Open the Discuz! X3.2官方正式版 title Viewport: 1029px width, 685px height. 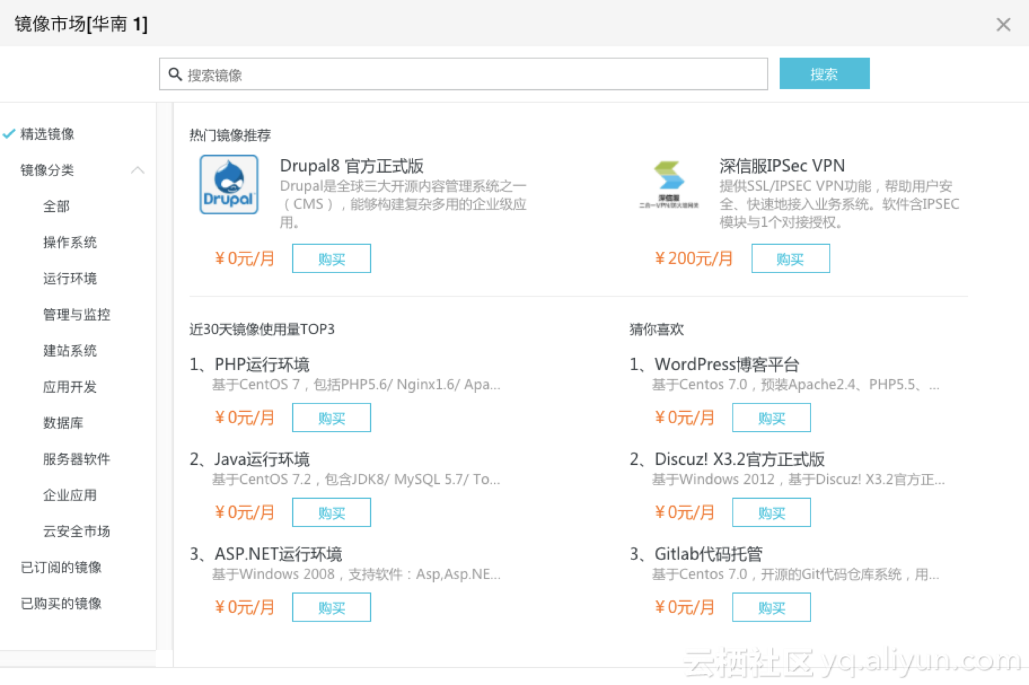tap(739, 459)
